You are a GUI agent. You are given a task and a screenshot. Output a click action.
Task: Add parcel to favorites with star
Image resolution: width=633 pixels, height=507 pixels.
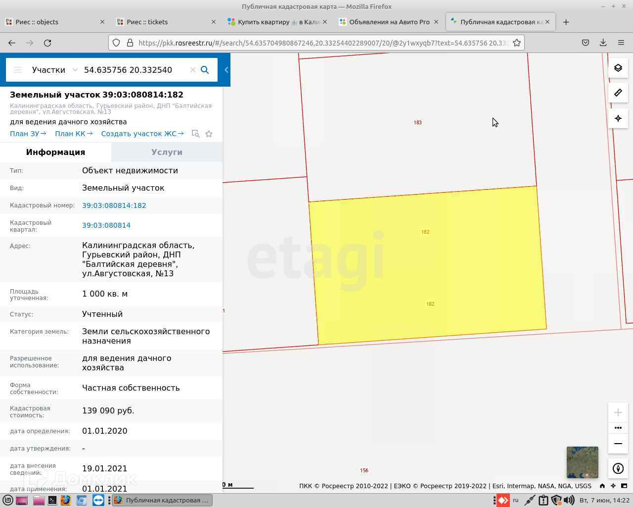click(x=209, y=134)
